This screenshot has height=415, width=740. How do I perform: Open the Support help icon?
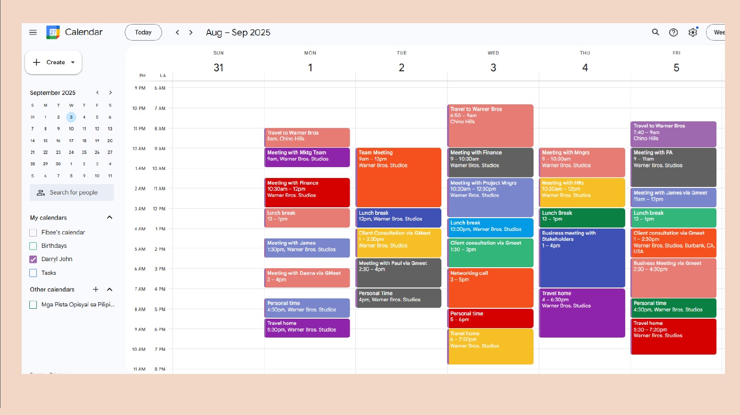[x=673, y=32]
